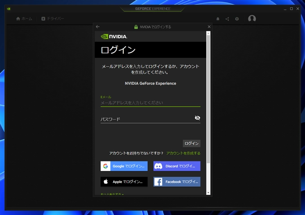This screenshot has height=215, width=305.
Task: Click the ログイン submit button
Action: [192, 143]
